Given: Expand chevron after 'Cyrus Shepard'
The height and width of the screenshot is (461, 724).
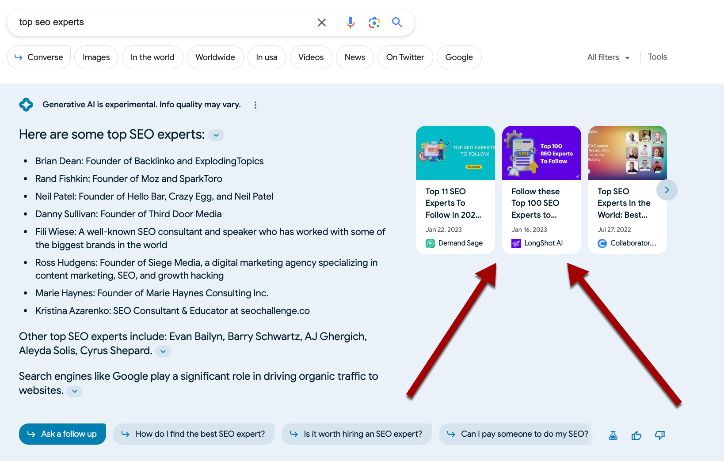Looking at the screenshot, I should tap(163, 351).
